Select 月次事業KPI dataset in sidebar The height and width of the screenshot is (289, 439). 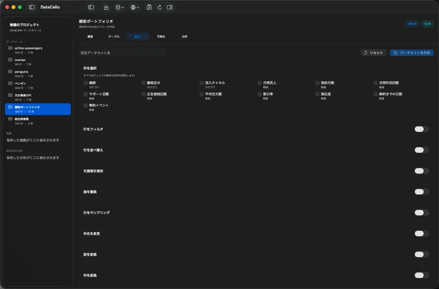(x=38, y=97)
